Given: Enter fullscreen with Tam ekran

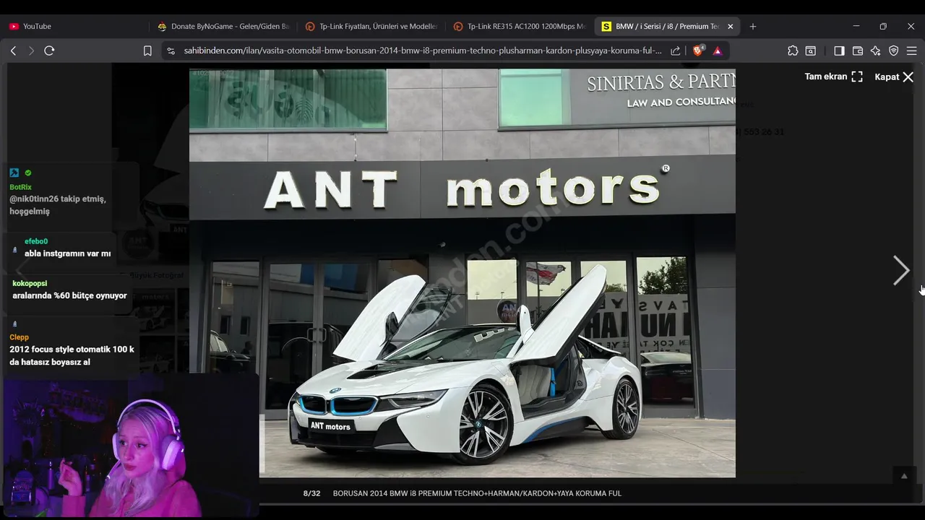Looking at the screenshot, I should [x=833, y=77].
